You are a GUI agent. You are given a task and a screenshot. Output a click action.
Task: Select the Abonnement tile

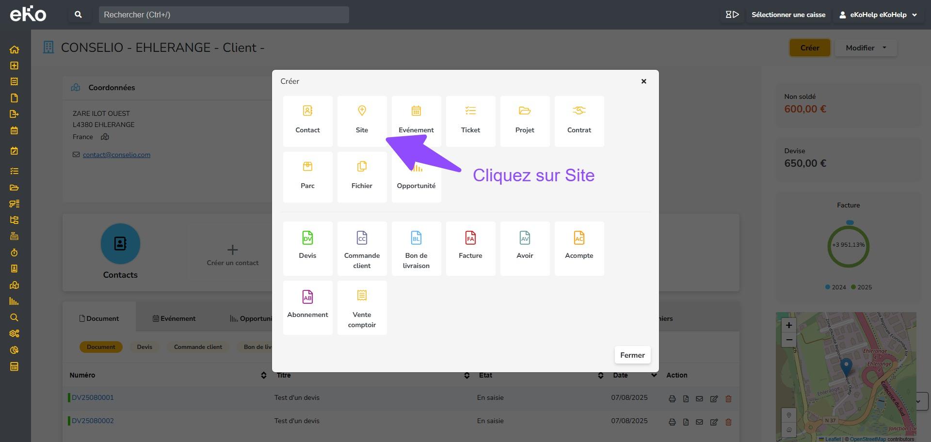(x=307, y=307)
